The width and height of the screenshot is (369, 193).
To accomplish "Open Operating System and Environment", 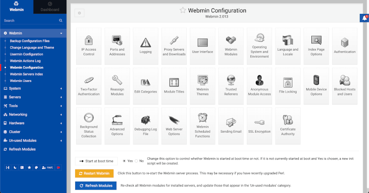I will pyautogui.click(x=259, y=47).
